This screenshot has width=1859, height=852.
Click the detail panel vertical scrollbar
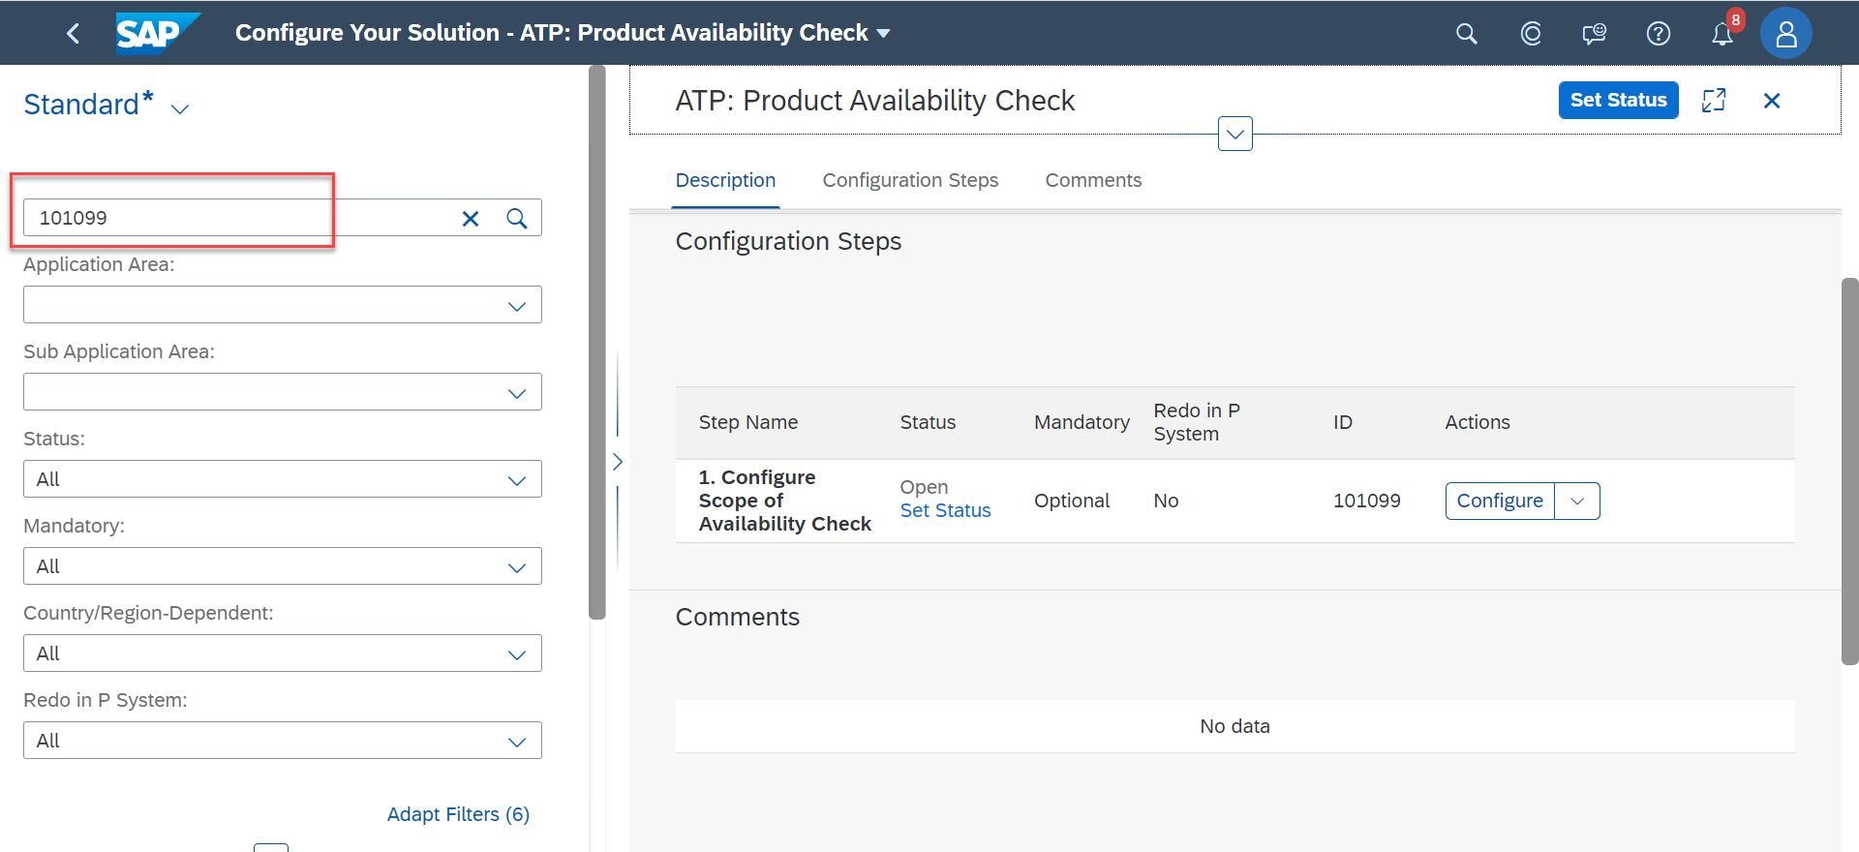tap(1849, 472)
